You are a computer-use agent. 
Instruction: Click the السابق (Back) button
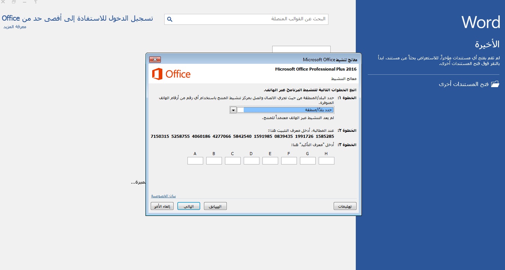pos(215,206)
